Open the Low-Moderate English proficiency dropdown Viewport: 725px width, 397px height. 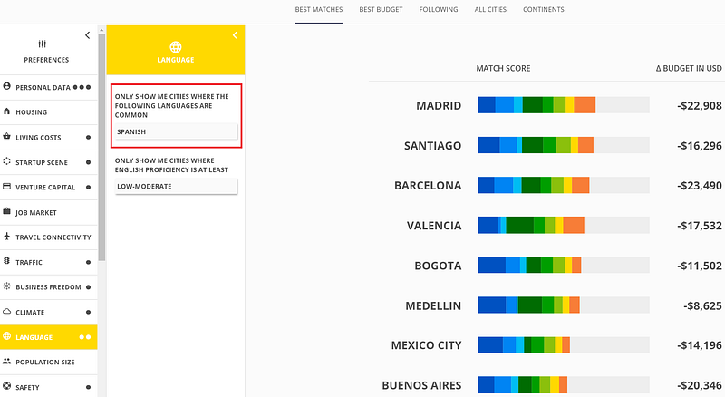(176, 187)
